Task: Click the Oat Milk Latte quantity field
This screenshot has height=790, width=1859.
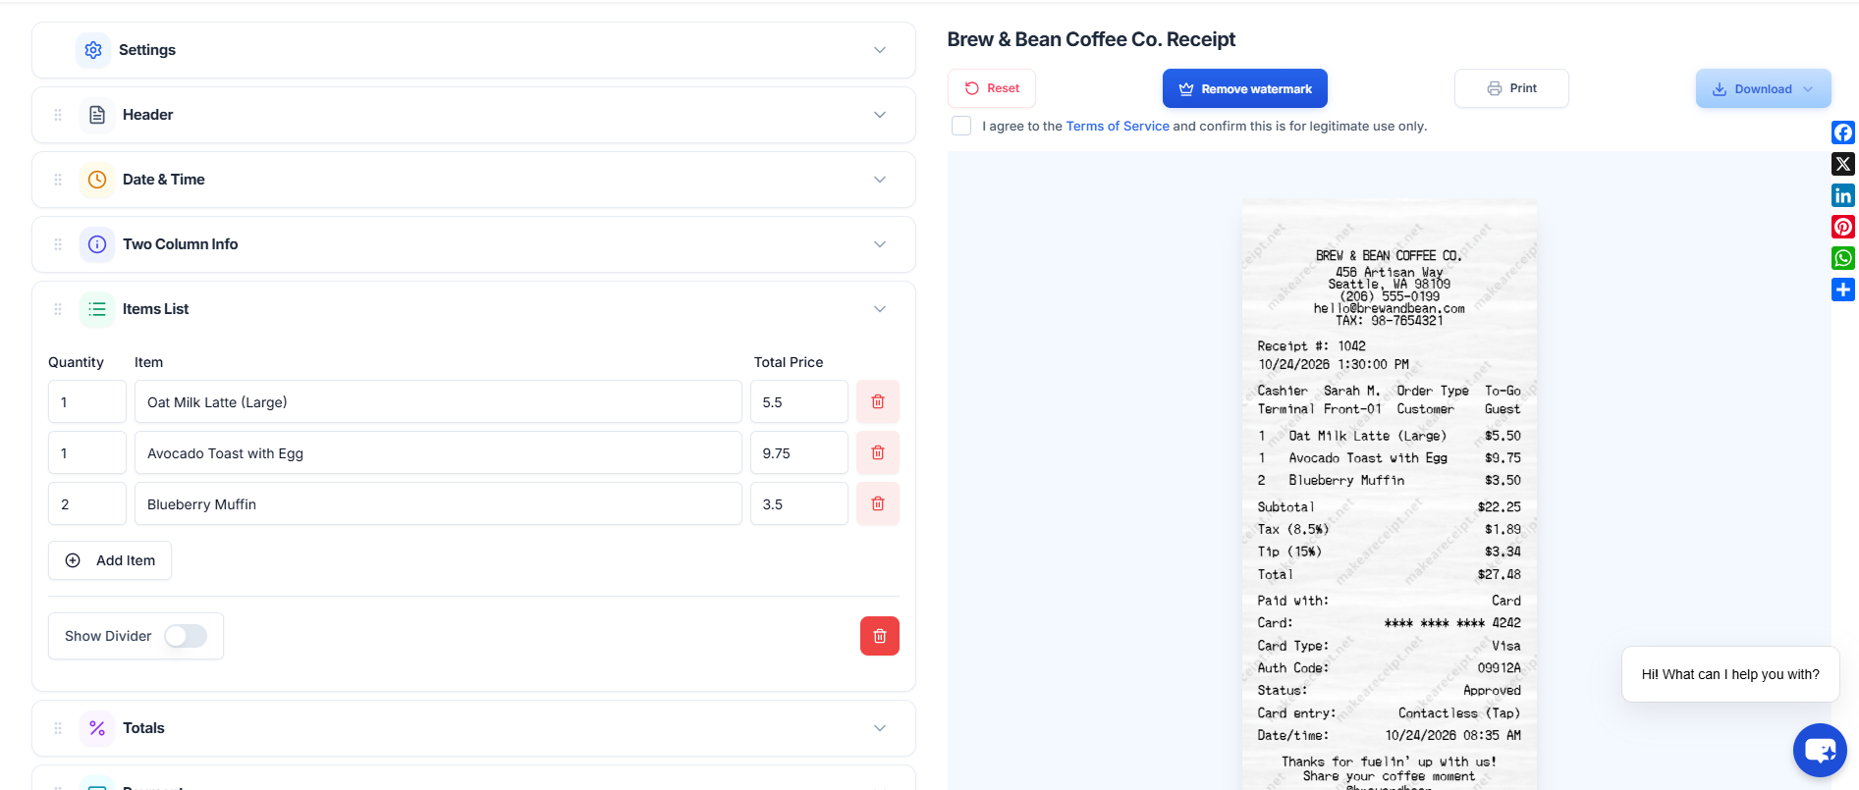Action: 87,401
